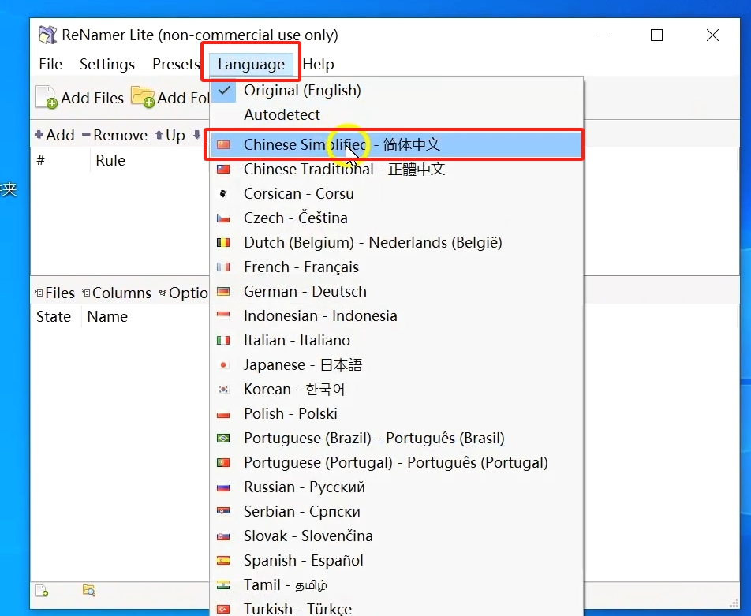The width and height of the screenshot is (751, 616).
Task: Open the Presets menu
Action: pyautogui.click(x=176, y=64)
